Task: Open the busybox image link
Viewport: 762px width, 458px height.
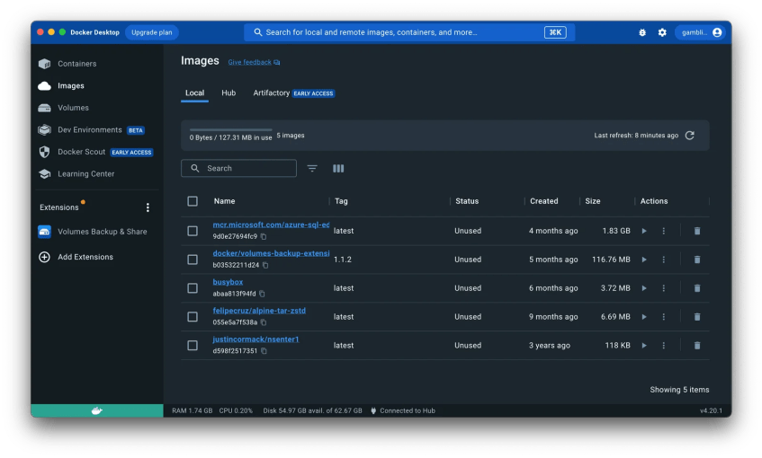Action: click(228, 282)
